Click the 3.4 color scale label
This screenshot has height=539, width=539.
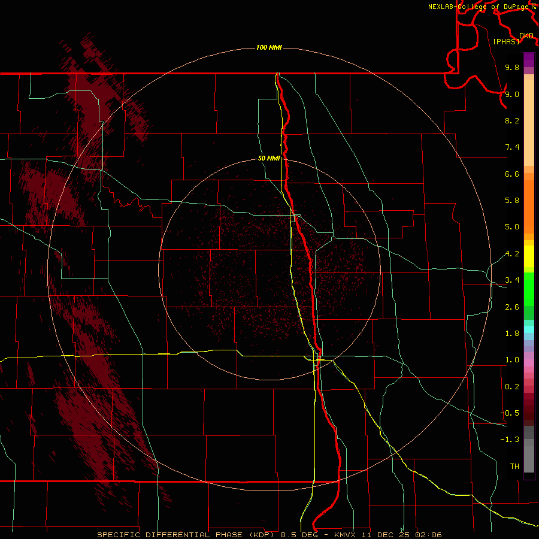(x=512, y=280)
